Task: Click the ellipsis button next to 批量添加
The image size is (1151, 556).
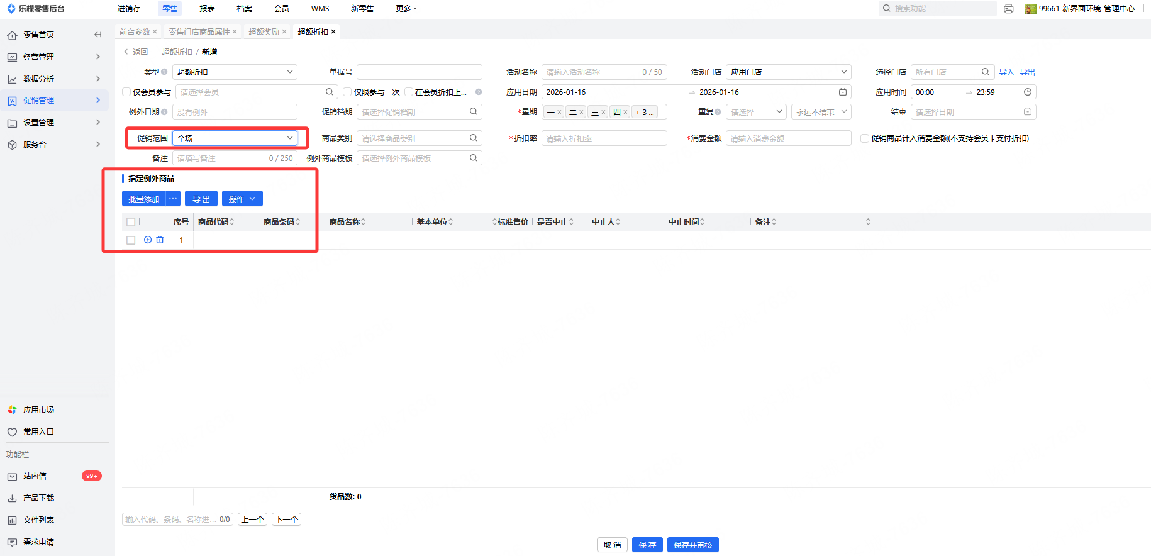Action: click(173, 199)
